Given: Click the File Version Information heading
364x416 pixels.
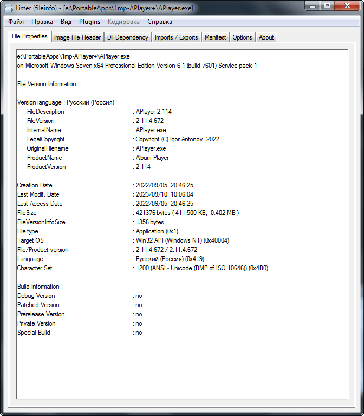Looking at the screenshot, I should 48,84.
